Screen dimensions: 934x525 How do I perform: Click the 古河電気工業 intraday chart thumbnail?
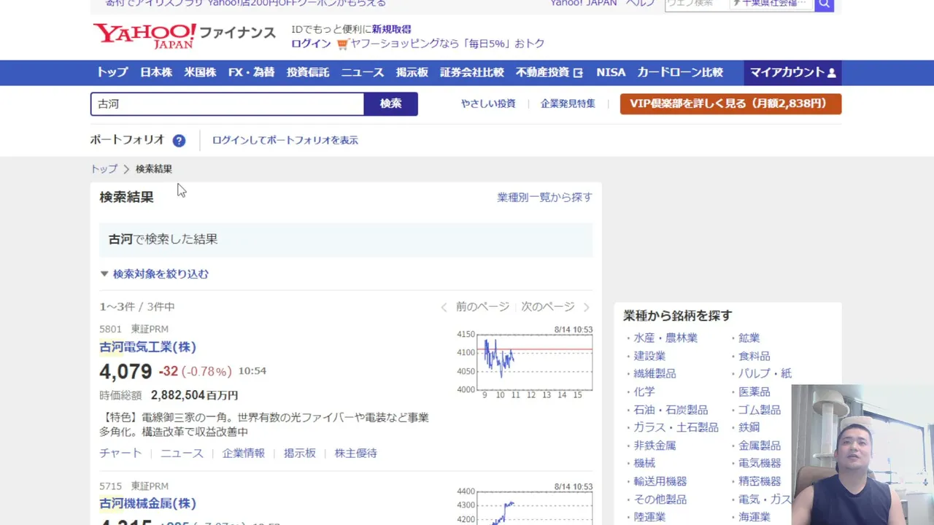pos(525,362)
